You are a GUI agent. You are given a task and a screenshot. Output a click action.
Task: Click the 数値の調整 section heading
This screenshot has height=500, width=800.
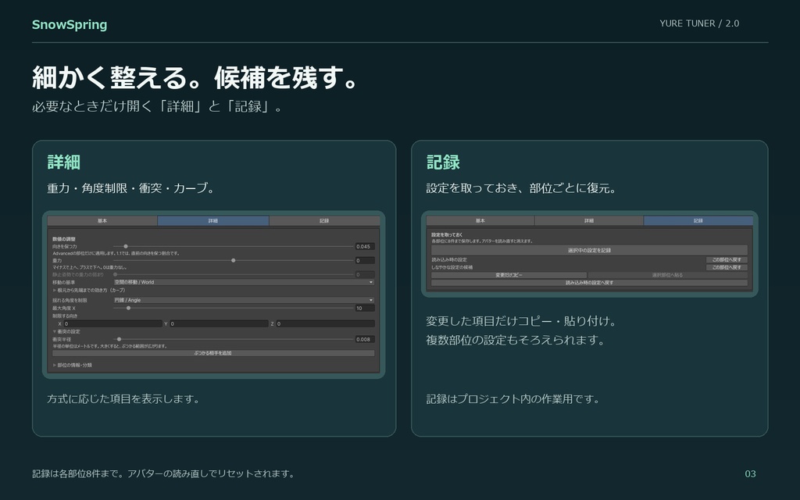[64, 239]
